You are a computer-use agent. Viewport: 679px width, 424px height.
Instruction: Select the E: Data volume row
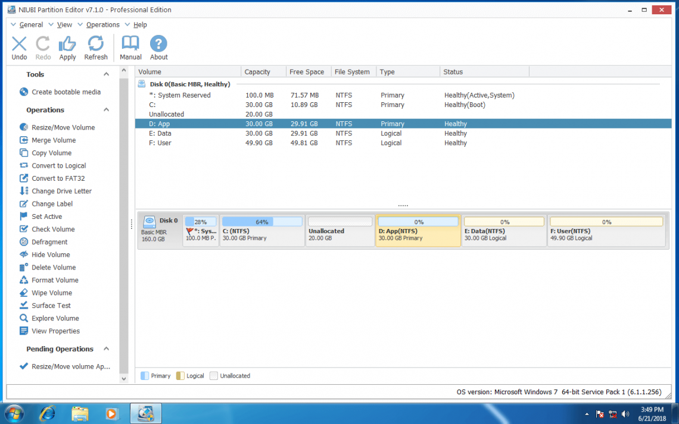pyautogui.click(x=238, y=133)
